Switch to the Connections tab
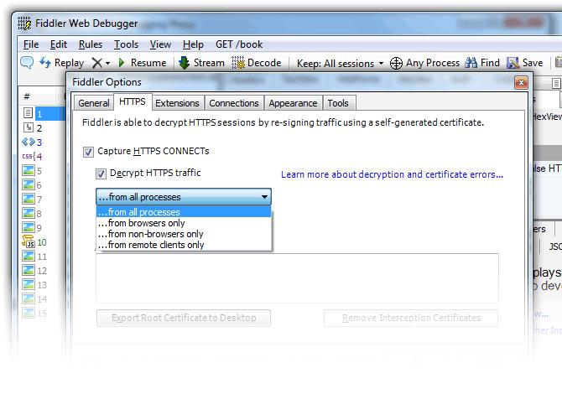Image resolution: width=562 pixels, height=394 pixels. pos(234,103)
